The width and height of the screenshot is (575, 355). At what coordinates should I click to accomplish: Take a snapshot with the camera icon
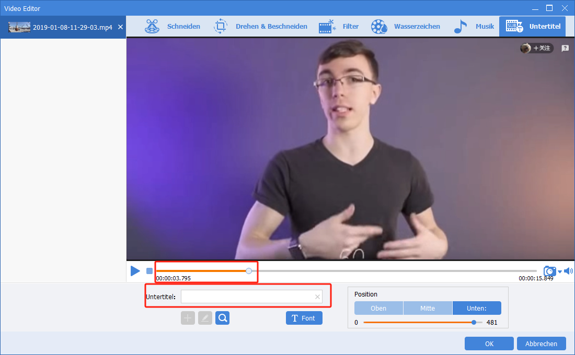pos(549,271)
